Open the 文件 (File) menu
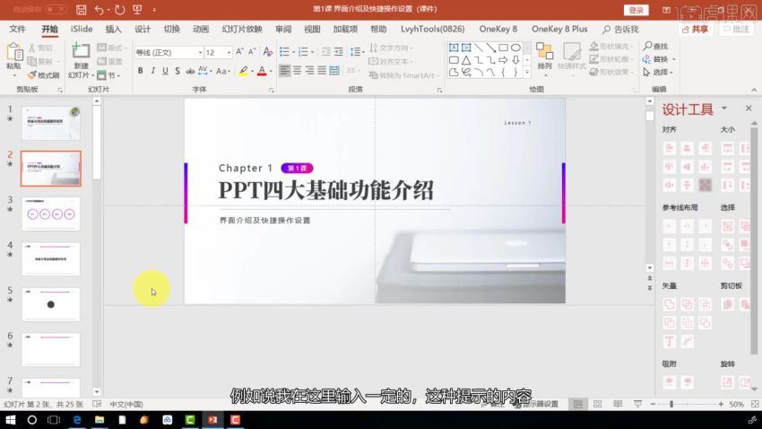Image resolution: width=762 pixels, height=429 pixels. pyautogui.click(x=17, y=30)
